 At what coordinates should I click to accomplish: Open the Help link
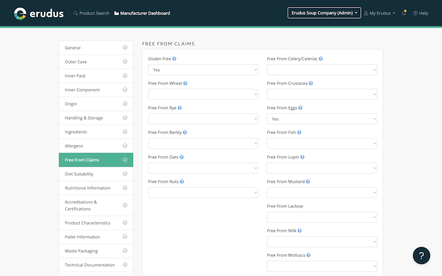[420, 13]
